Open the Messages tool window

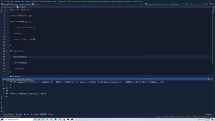tap(35, 114)
